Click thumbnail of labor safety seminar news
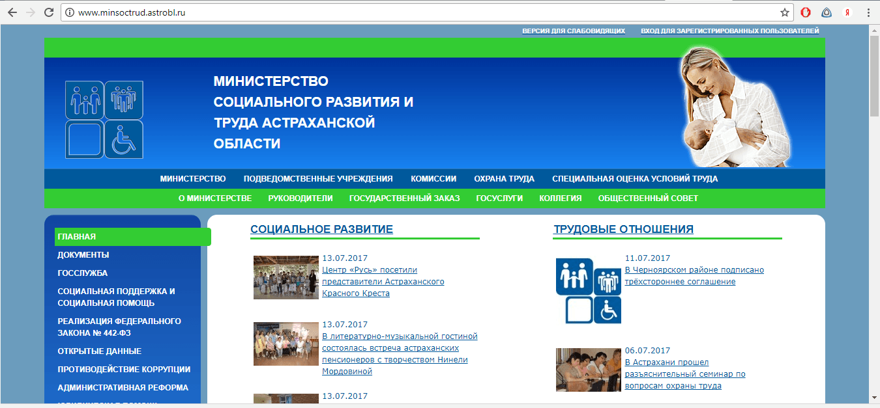This screenshot has width=880, height=408. (x=588, y=370)
